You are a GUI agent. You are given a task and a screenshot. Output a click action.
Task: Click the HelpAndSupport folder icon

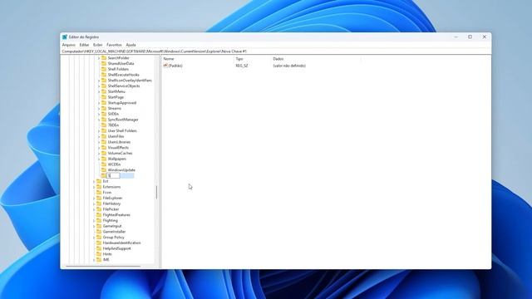point(99,248)
